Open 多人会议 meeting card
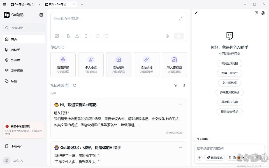This screenshot has width=269, height=168. (91, 65)
